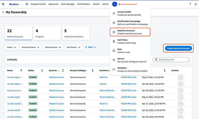The image size is (199, 119).
Task: Select Certification Campaign create option
Action: click(130, 23)
